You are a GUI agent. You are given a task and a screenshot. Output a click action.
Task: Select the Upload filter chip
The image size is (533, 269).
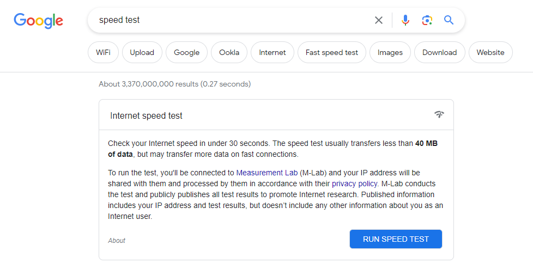click(x=142, y=52)
